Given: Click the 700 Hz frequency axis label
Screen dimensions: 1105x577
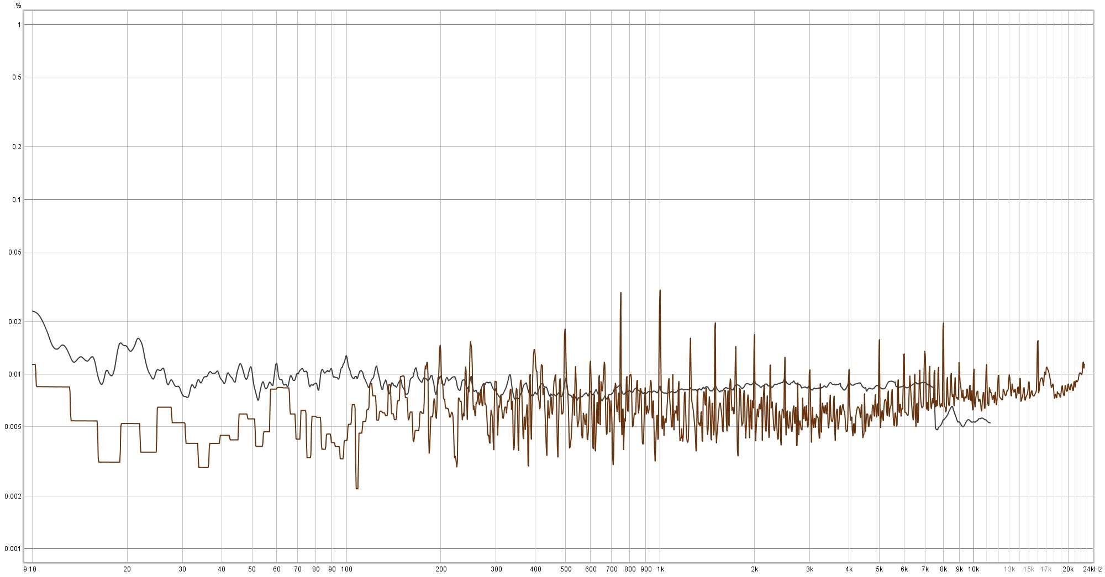Looking at the screenshot, I should (x=612, y=569).
